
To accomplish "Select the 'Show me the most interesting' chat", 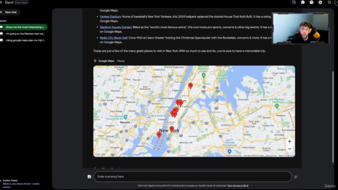I will click(x=23, y=27).
